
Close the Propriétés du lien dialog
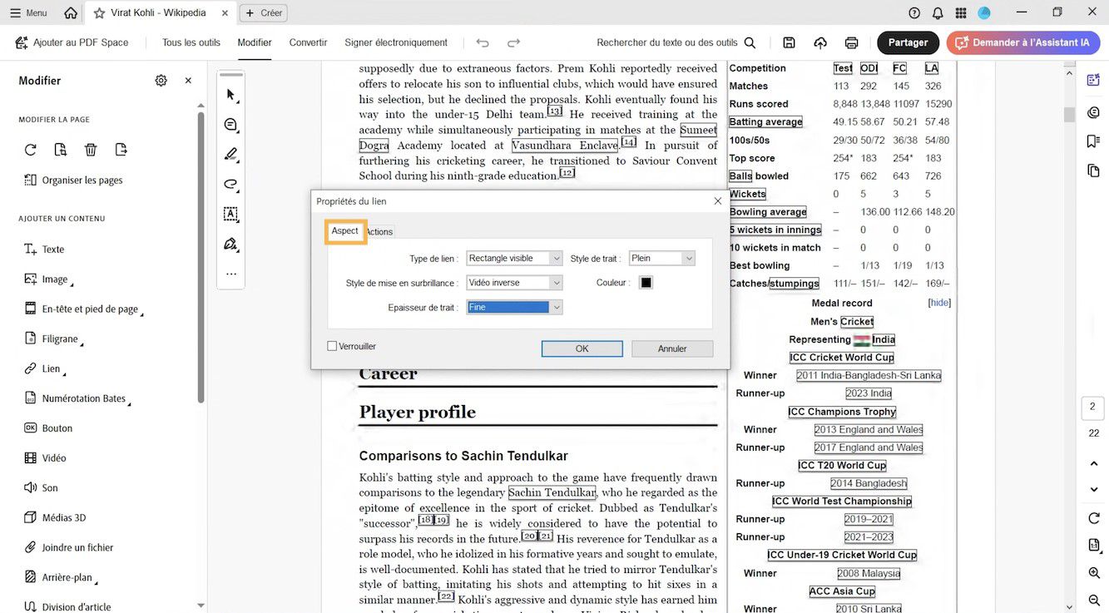(x=718, y=201)
